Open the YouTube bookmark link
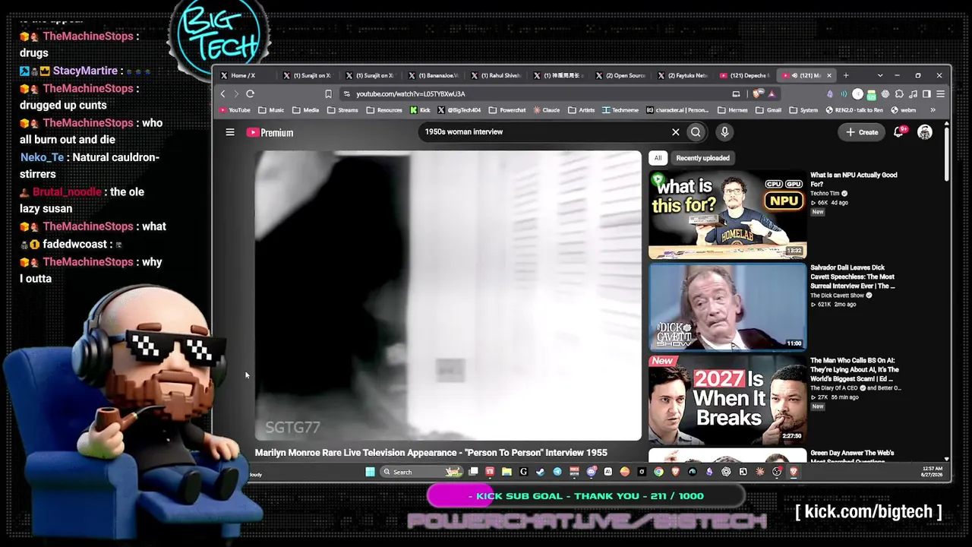Screen dimensions: 972x547 click(x=235, y=110)
